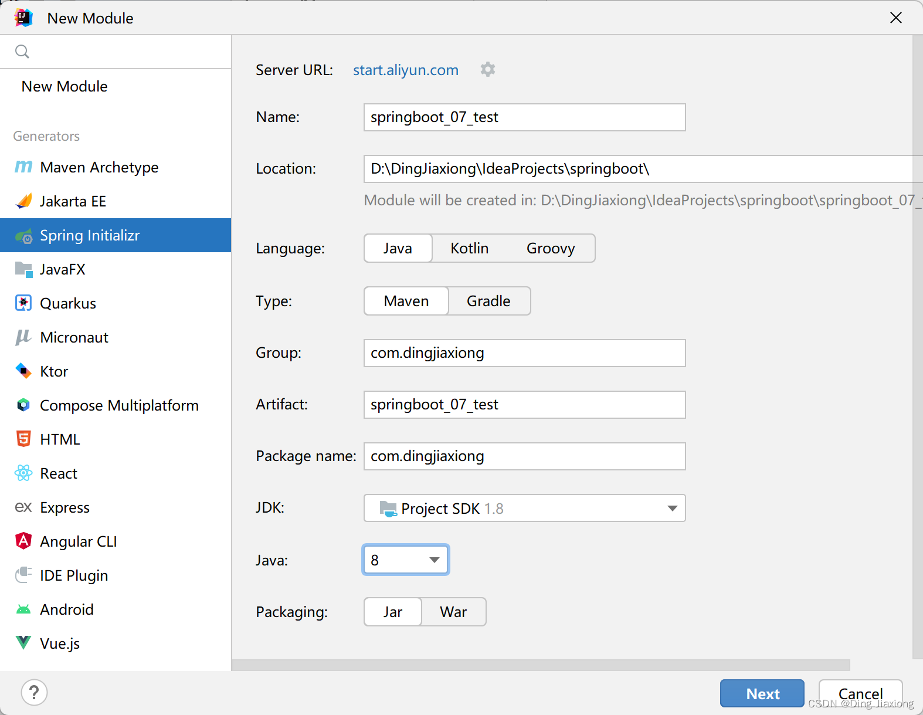Image resolution: width=923 pixels, height=715 pixels.
Task: Pick the React generator icon
Action: (23, 473)
